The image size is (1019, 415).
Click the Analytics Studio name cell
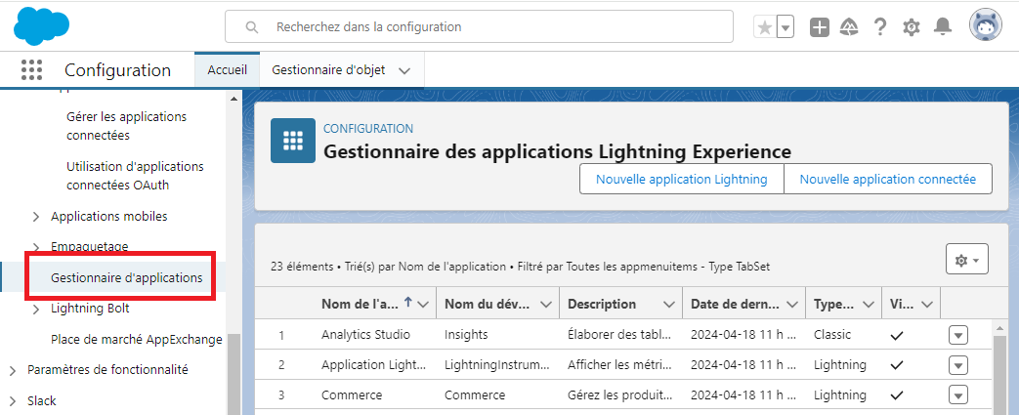[x=365, y=335]
